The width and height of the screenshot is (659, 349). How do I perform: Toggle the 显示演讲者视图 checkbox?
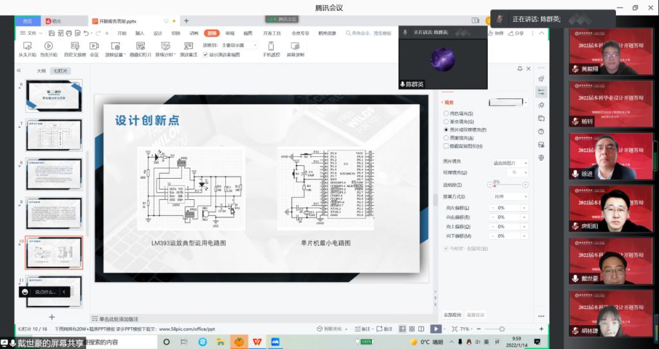tap(206, 55)
